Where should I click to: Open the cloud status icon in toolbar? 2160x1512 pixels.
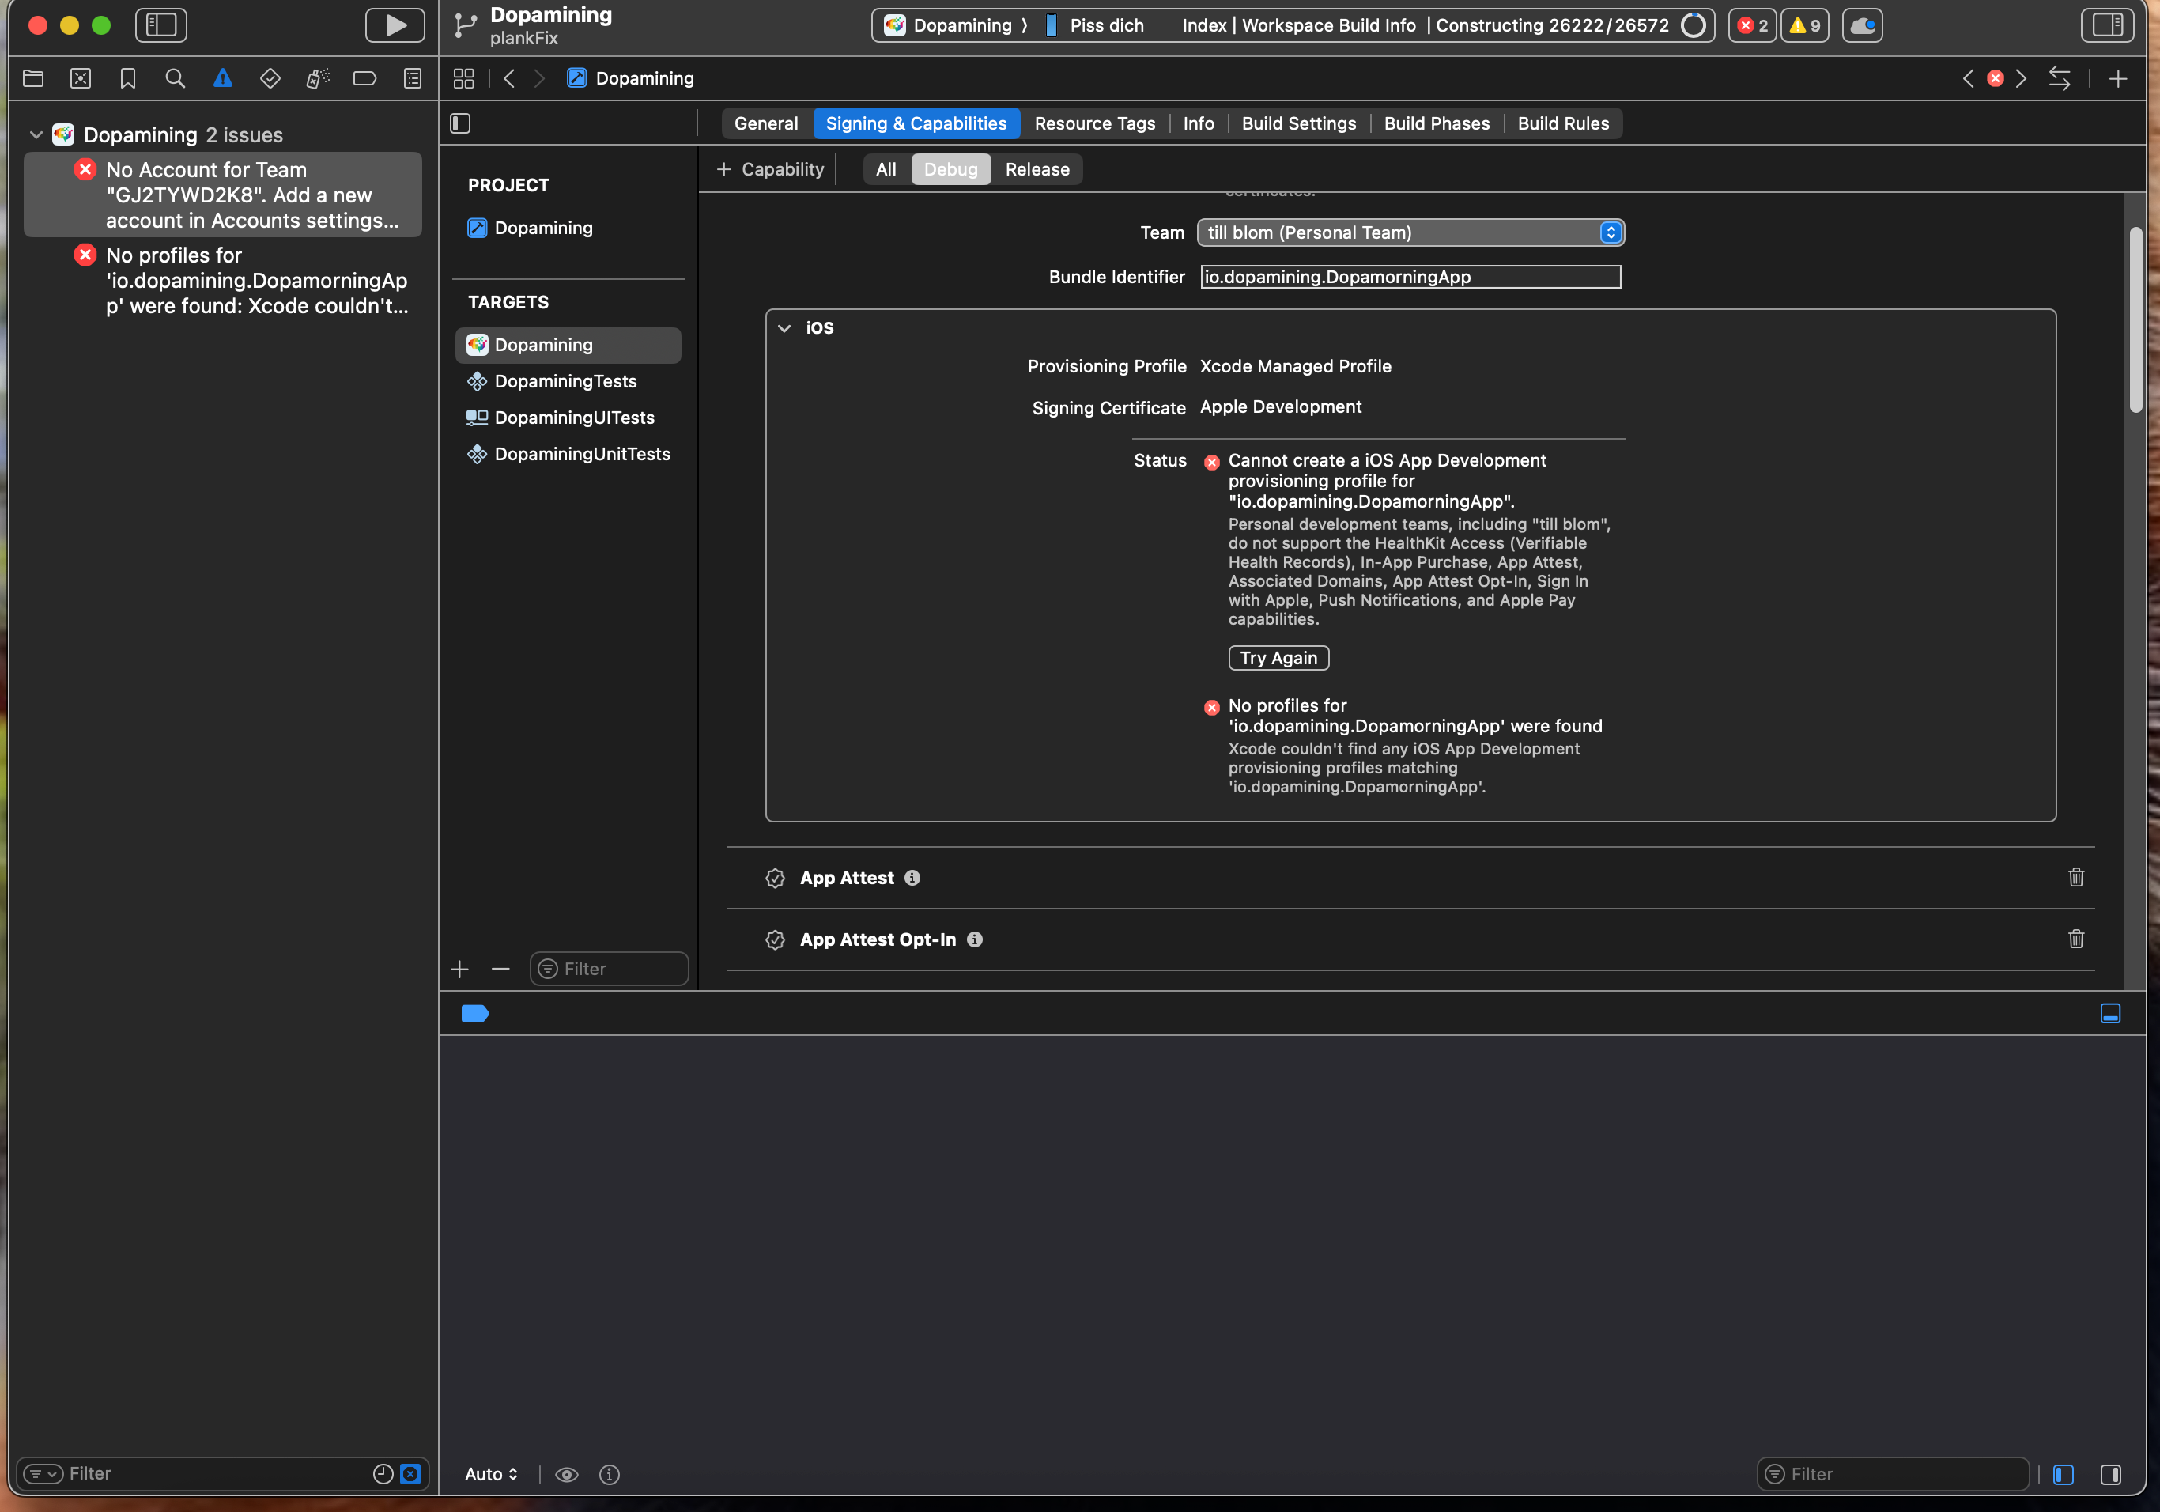point(1862,25)
